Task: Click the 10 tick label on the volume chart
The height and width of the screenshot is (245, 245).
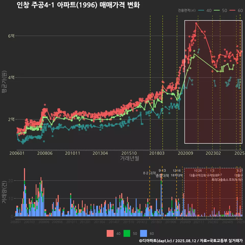Action: tap(11, 199)
